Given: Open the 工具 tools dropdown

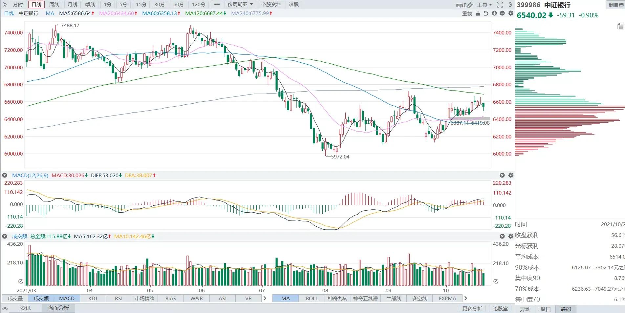Looking at the screenshot, I should (484, 5).
